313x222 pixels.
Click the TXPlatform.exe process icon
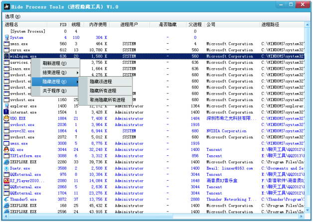6,156
